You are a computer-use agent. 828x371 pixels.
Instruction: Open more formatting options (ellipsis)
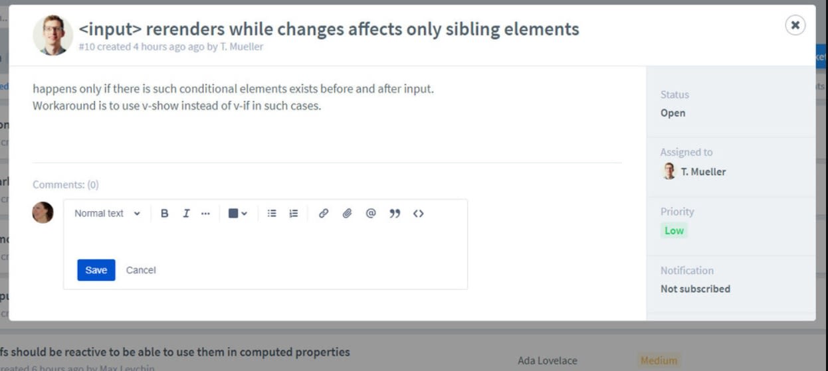[x=205, y=214]
